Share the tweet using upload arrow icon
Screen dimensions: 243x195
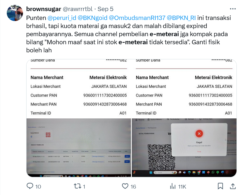(233, 186)
